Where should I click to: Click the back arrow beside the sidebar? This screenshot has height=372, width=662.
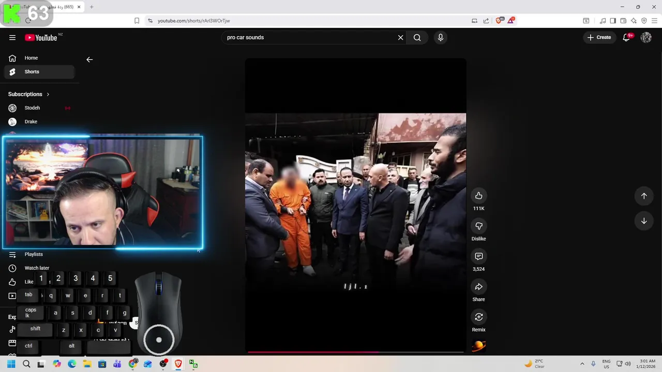pyautogui.click(x=89, y=59)
